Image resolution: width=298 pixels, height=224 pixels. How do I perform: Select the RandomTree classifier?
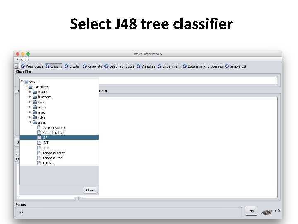coord(52,158)
